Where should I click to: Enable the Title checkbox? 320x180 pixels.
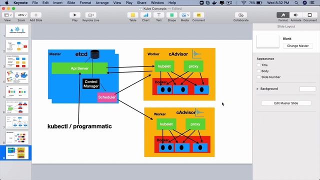[259, 65]
